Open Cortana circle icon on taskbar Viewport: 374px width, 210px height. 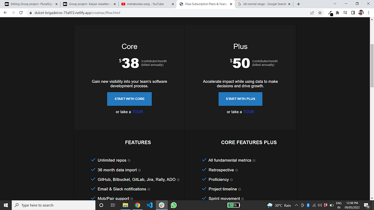pyautogui.click(x=101, y=205)
